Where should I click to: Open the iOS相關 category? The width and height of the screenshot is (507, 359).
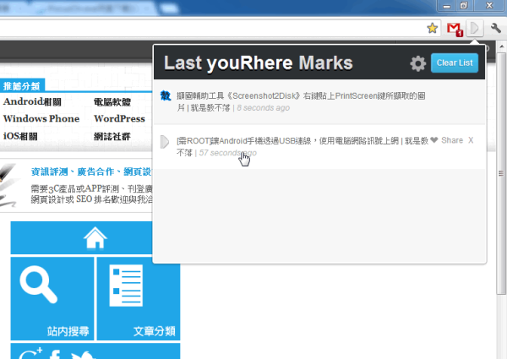coord(20,136)
